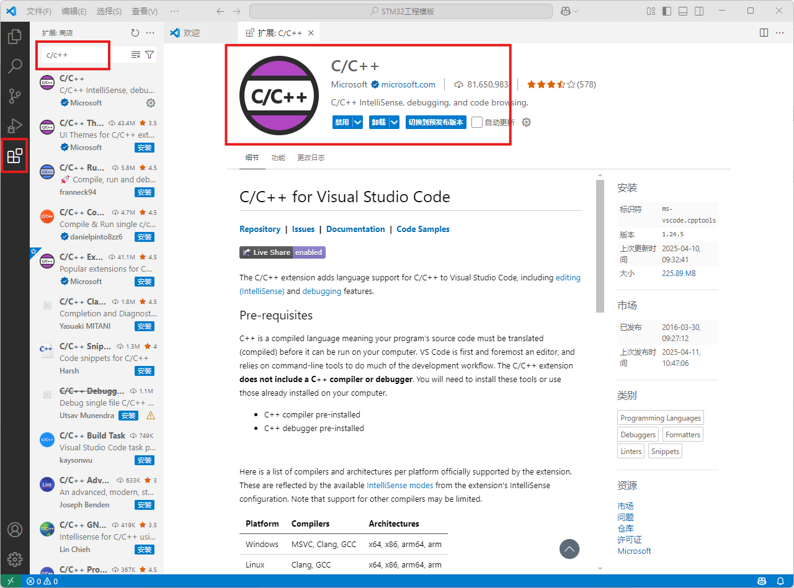This screenshot has height=588, width=794.
Task: Open the extensions view more actions menu
Action: (150, 33)
